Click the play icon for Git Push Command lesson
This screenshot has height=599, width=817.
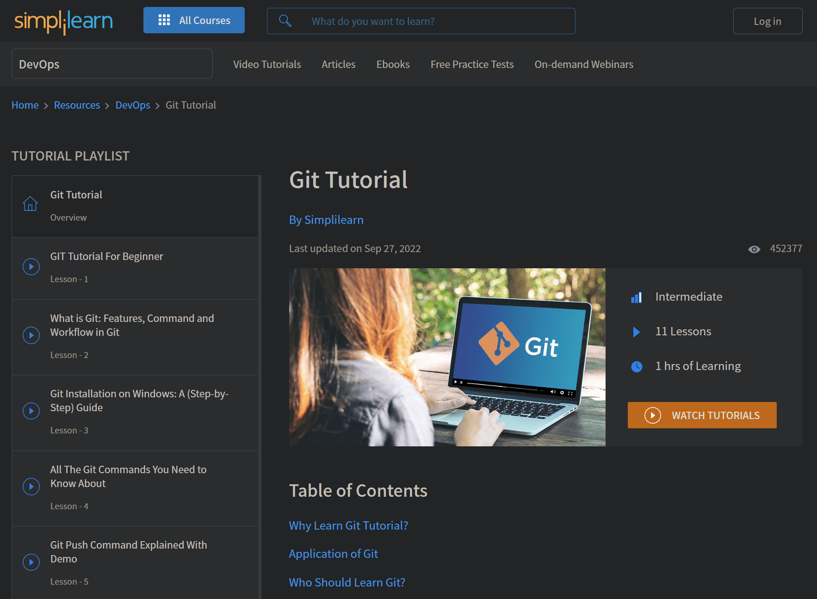click(31, 562)
